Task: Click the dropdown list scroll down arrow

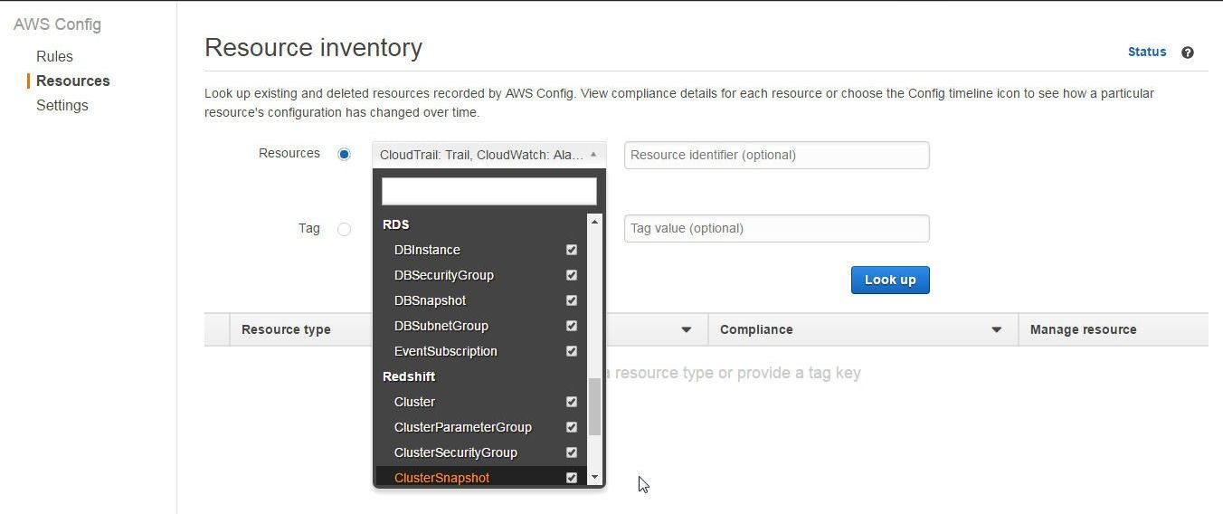Action: [x=594, y=477]
